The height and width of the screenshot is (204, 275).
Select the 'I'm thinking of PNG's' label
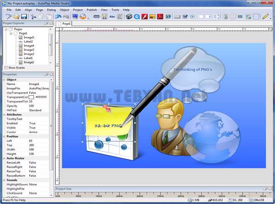pos(193,70)
